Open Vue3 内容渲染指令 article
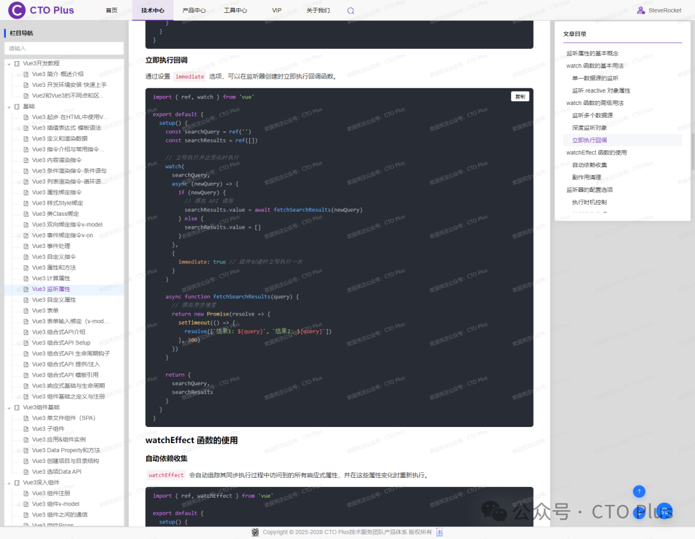This screenshot has width=695, height=539. pos(57,160)
